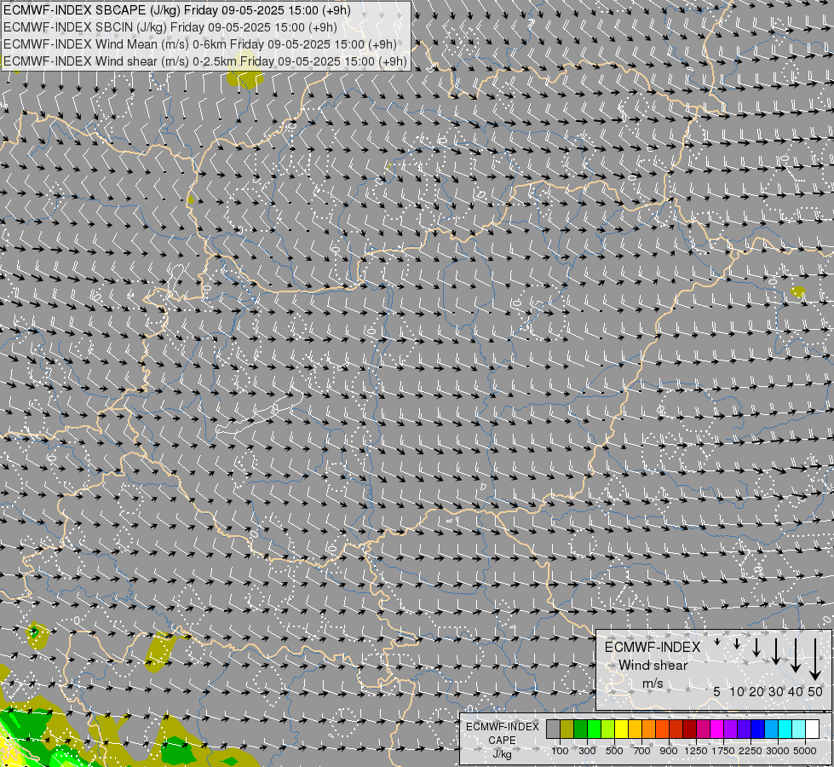Select the yellow-green CAPE legend swatch

608,729
